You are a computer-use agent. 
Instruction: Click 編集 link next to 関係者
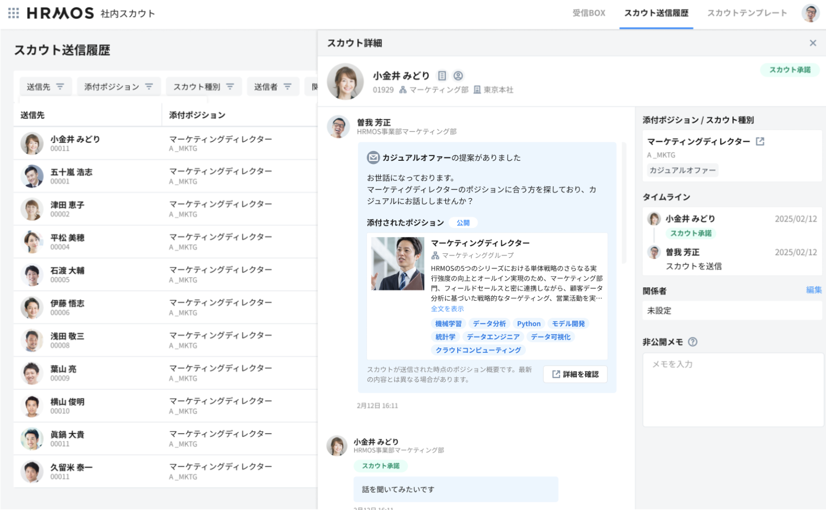coord(814,290)
